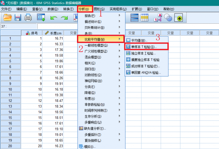Open the 转换(T) menu
Image resolution: width=219 pixels, height=149 pixels.
[x=69, y=9]
